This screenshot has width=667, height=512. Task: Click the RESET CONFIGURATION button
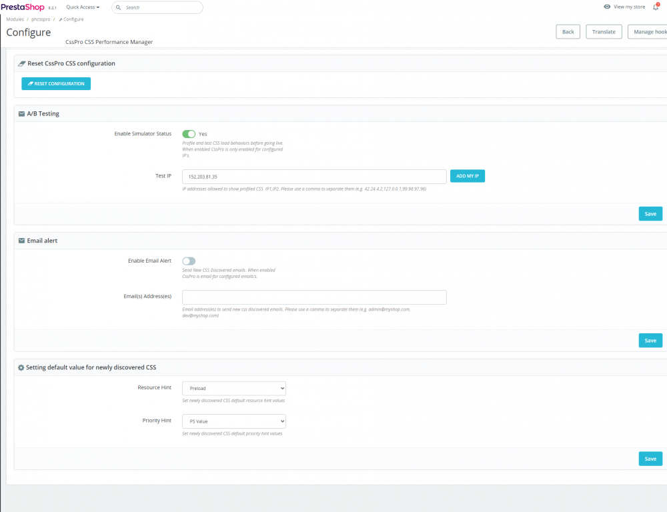coord(56,83)
